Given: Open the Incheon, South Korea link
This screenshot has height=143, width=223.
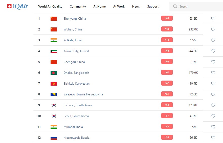Looking at the screenshot, I should 78,105.
